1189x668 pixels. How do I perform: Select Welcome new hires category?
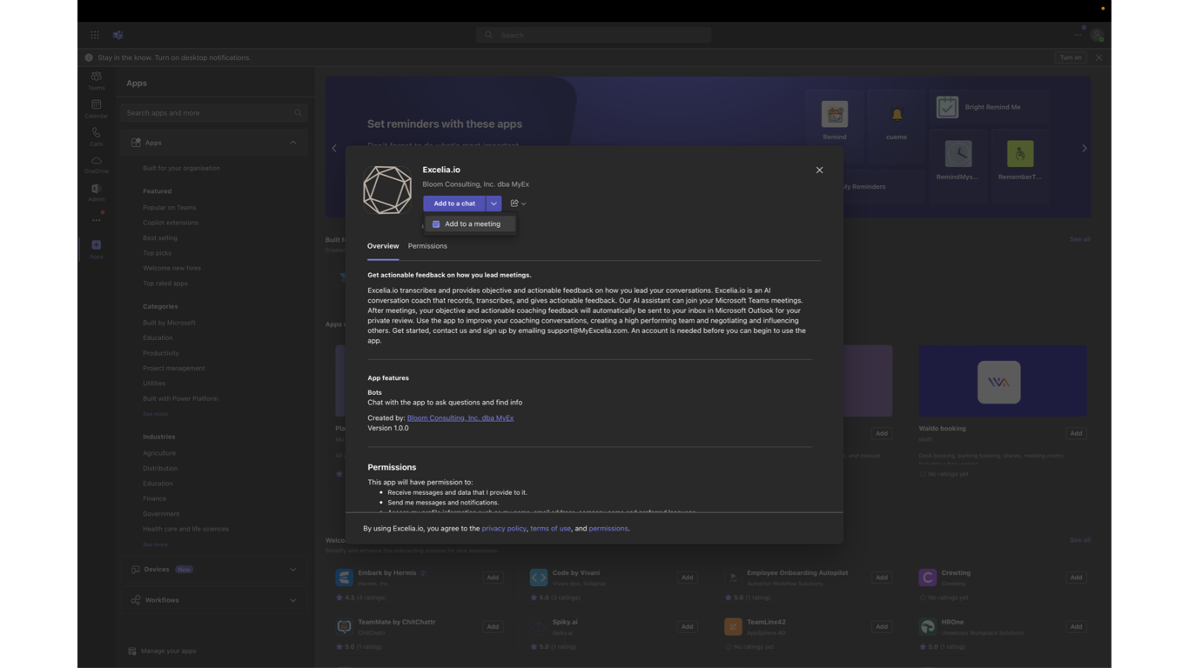tap(171, 268)
